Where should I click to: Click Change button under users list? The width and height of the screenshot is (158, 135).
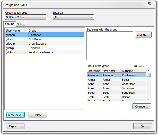point(142,107)
